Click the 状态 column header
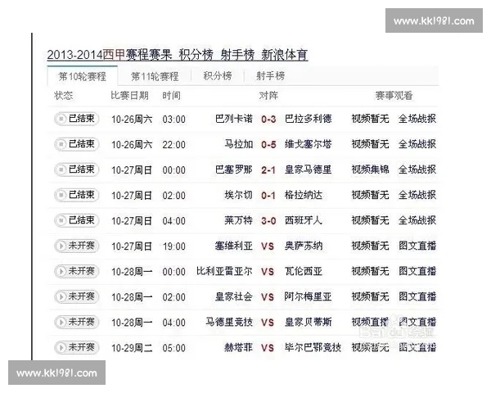This screenshot has height=393, width=491. [63, 95]
